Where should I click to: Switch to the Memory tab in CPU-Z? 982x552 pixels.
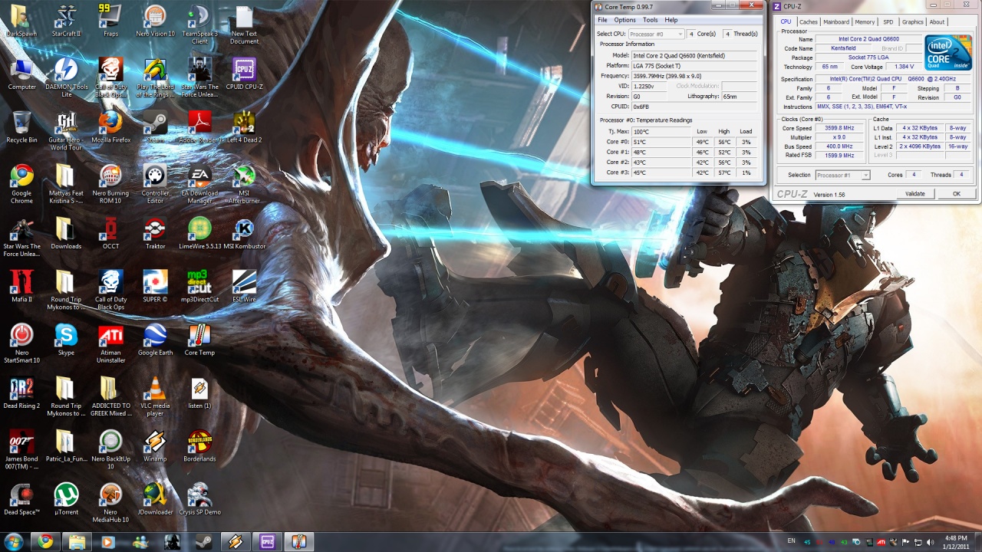(865, 22)
